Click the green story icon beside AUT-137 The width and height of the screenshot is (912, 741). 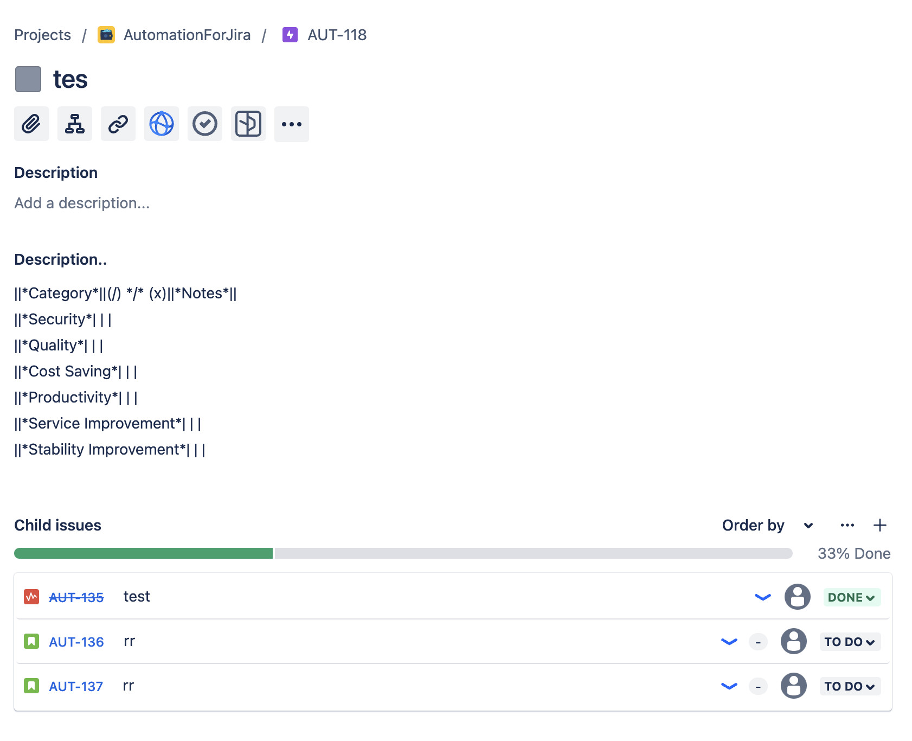[31, 686]
